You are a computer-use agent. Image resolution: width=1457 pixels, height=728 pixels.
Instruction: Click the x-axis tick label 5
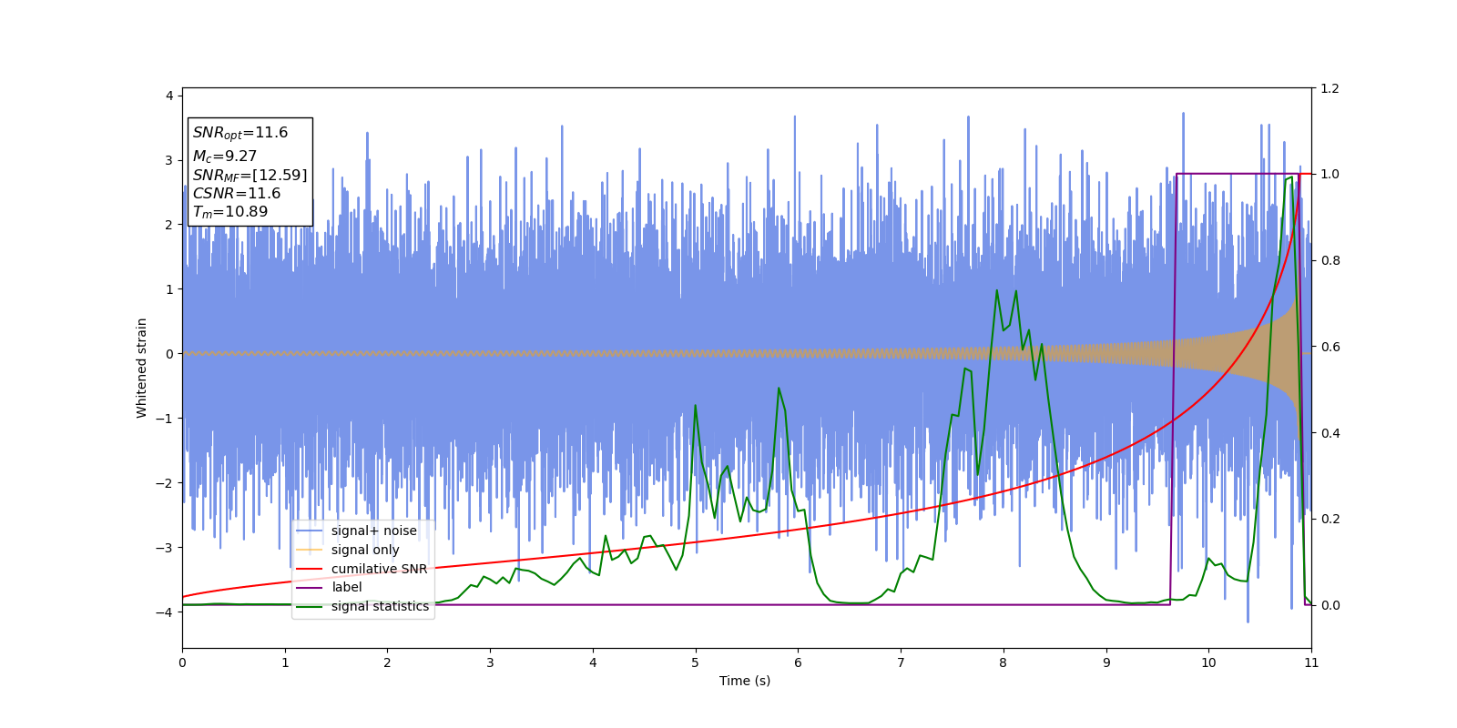[x=696, y=662]
